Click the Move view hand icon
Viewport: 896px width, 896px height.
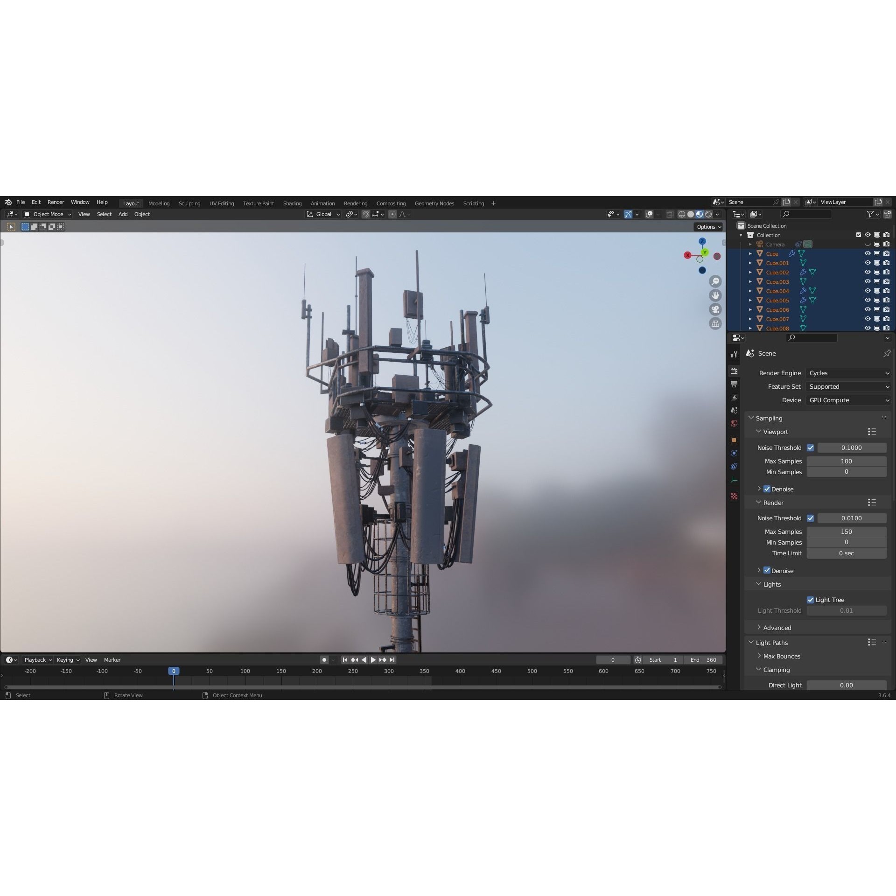(716, 295)
